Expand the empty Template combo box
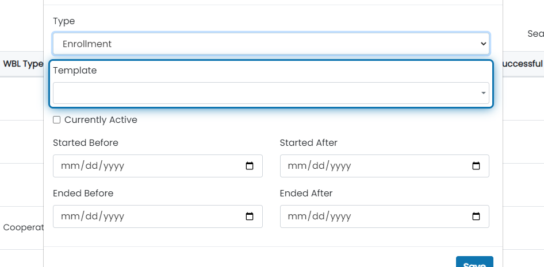544x267 pixels. 271,93
